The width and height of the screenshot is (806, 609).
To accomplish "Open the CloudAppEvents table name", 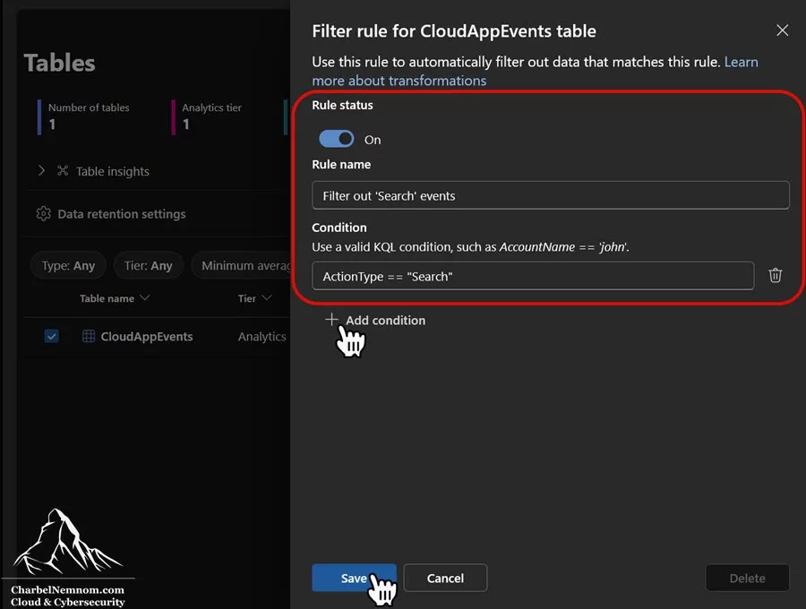I will pos(147,337).
